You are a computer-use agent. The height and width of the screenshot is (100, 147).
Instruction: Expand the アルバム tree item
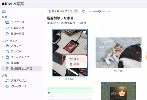coord(3,51)
